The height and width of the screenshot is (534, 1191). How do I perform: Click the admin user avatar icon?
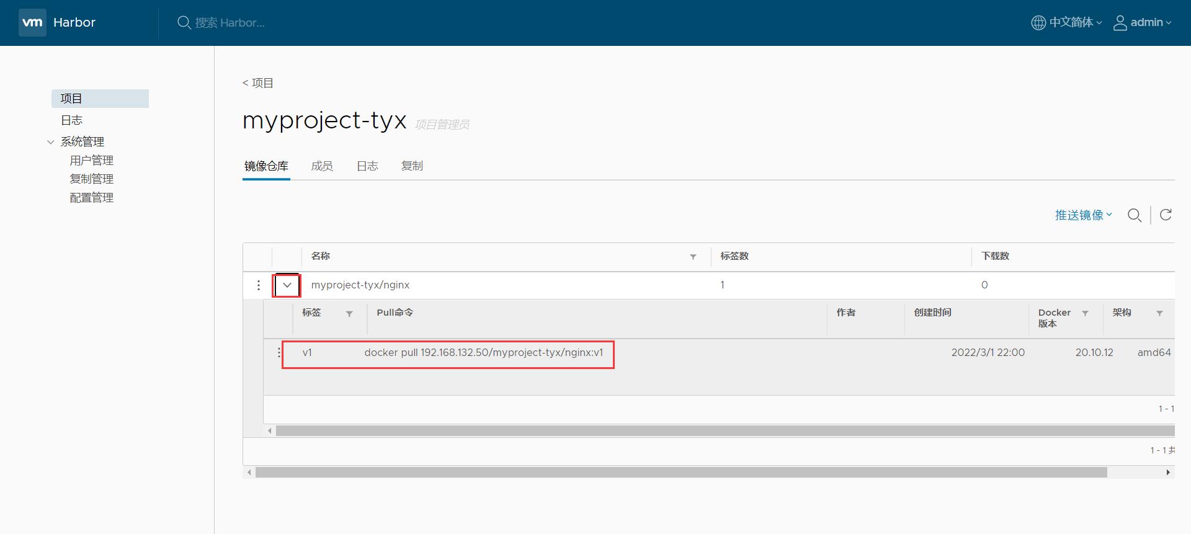coord(1120,23)
